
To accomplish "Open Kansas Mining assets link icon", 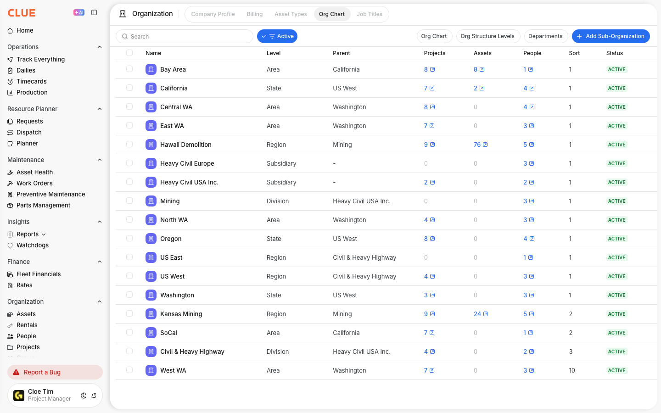I will click(486, 314).
